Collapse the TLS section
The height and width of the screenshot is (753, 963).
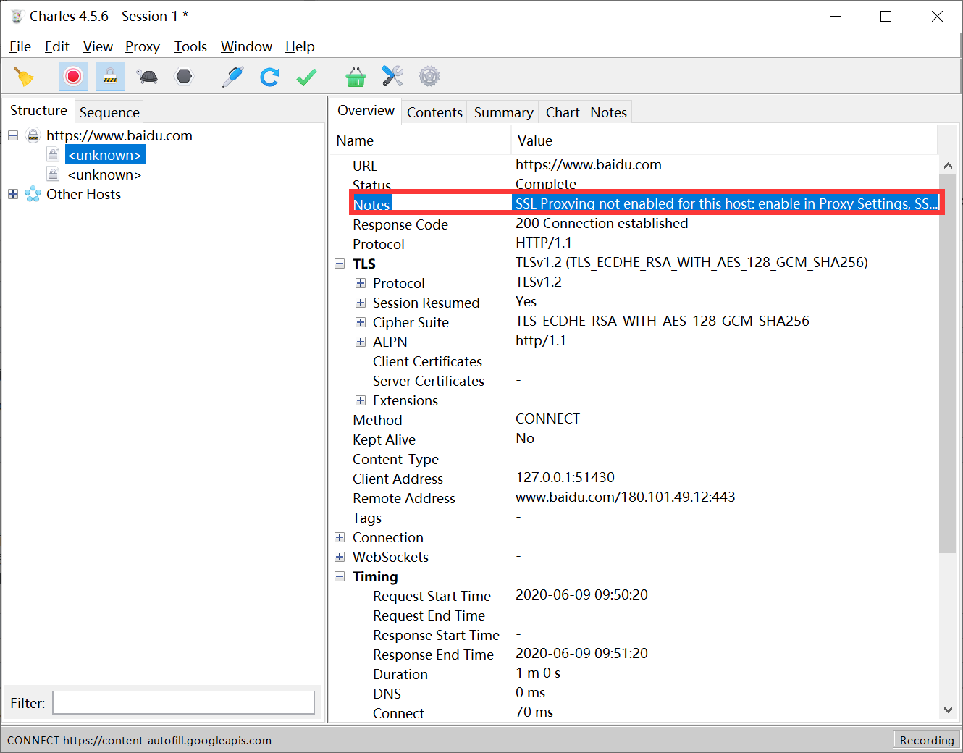pyautogui.click(x=340, y=264)
